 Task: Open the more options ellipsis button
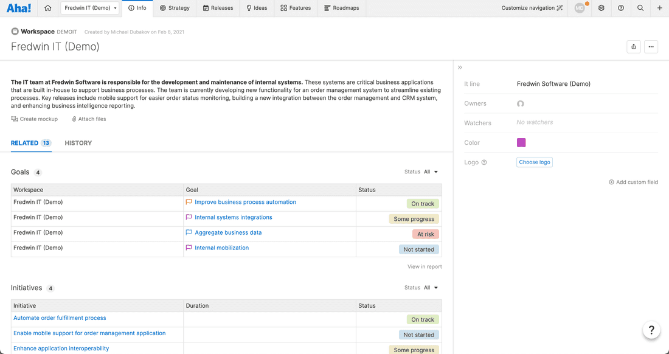tap(651, 47)
